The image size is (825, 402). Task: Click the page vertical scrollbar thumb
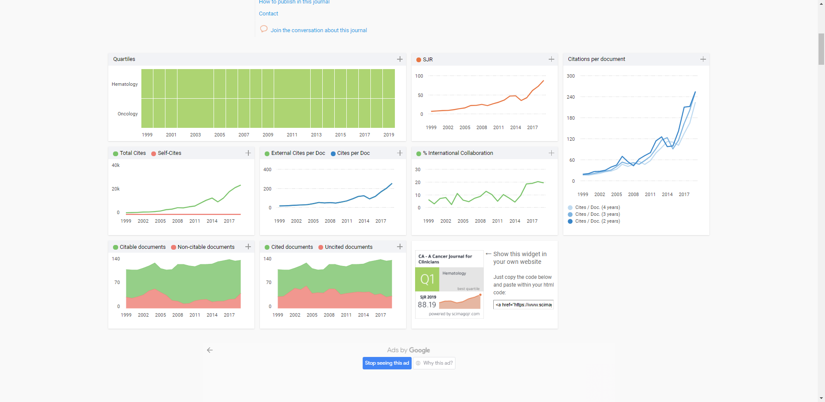821,49
